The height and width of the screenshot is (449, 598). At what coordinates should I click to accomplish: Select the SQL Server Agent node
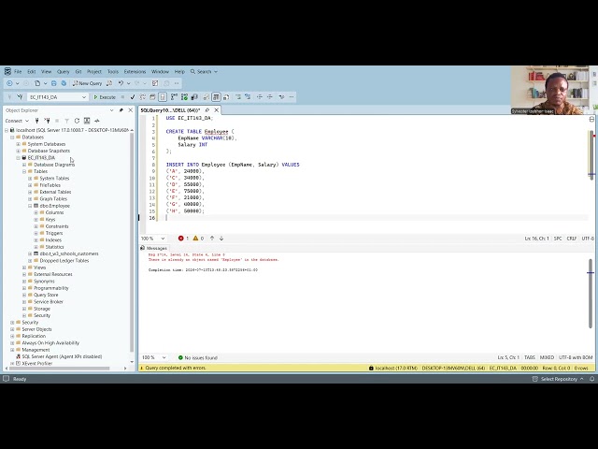coord(62,356)
